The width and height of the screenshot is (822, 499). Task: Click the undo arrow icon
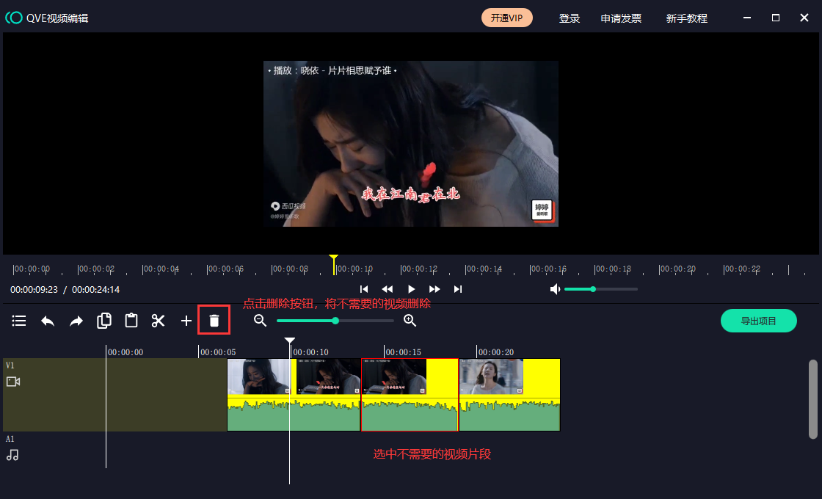tap(48, 321)
